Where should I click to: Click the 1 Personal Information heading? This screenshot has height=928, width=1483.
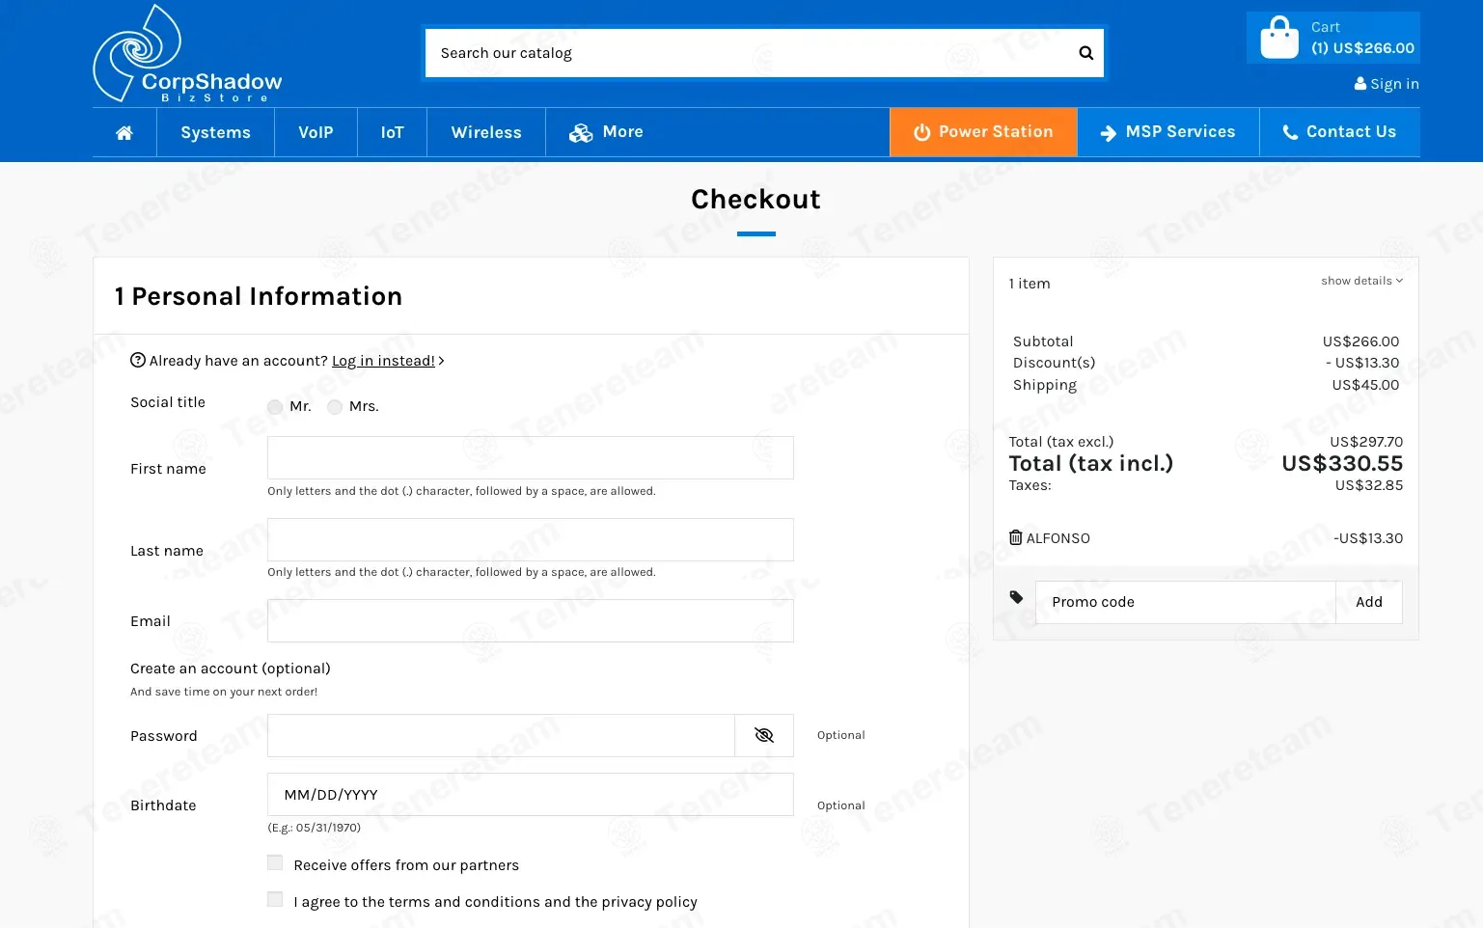[258, 296]
